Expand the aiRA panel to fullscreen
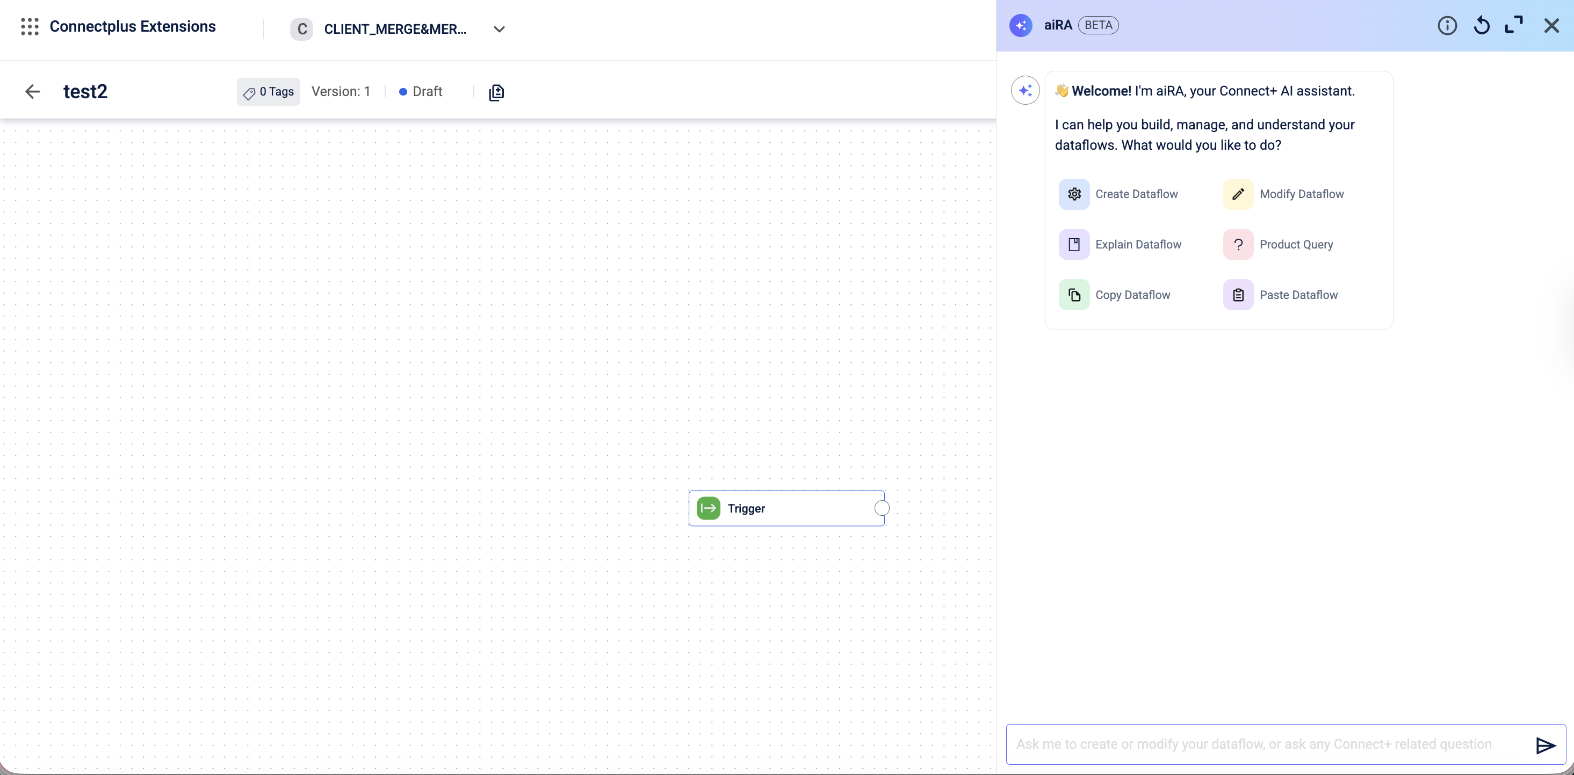 [x=1513, y=26]
